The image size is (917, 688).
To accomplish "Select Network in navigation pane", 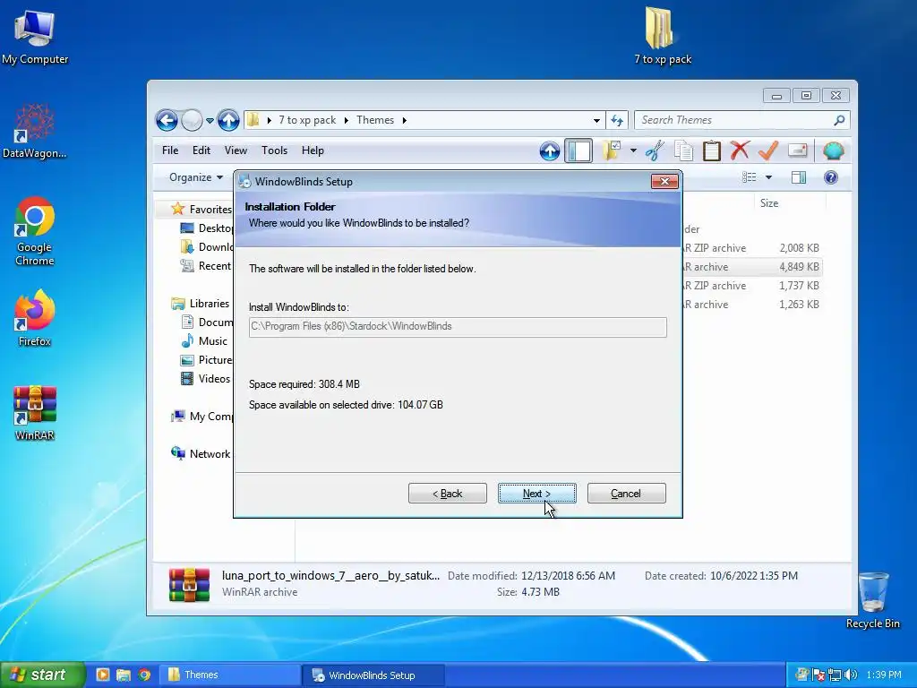I will pos(201,453).
